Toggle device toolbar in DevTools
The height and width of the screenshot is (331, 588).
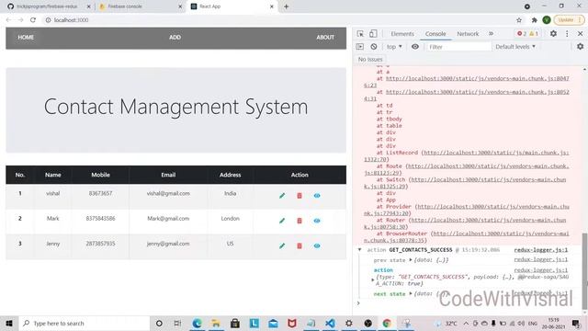373,34
